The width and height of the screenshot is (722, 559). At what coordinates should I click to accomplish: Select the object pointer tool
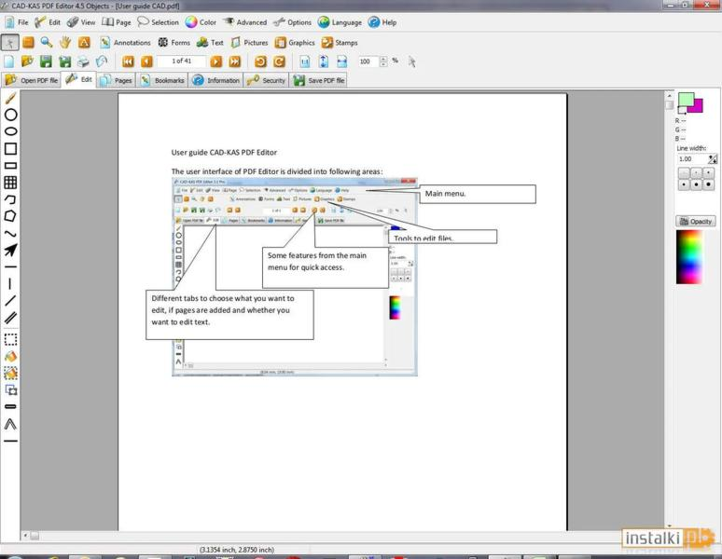(10, 42)
